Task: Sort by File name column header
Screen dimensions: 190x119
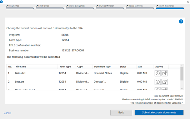Action: pyautogui.click(x=36, y=67)
